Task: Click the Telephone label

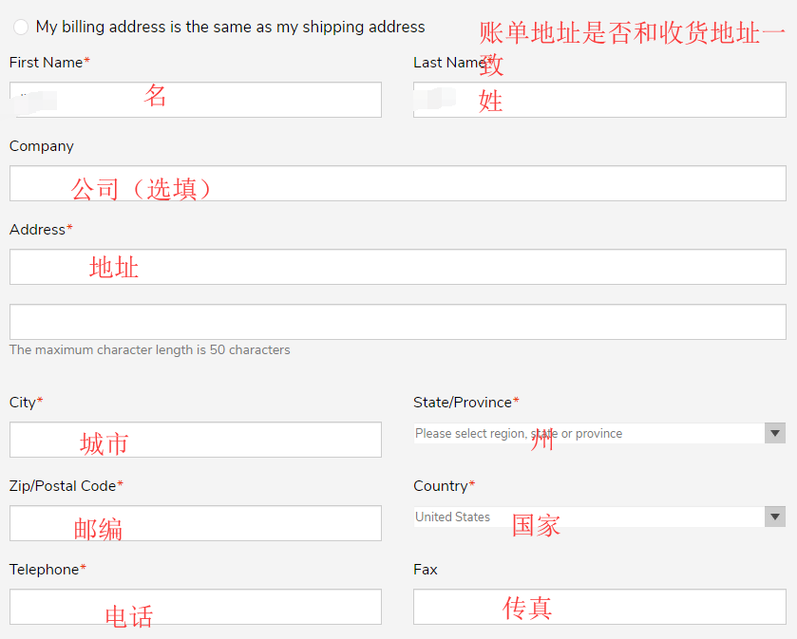Action: 47,570
